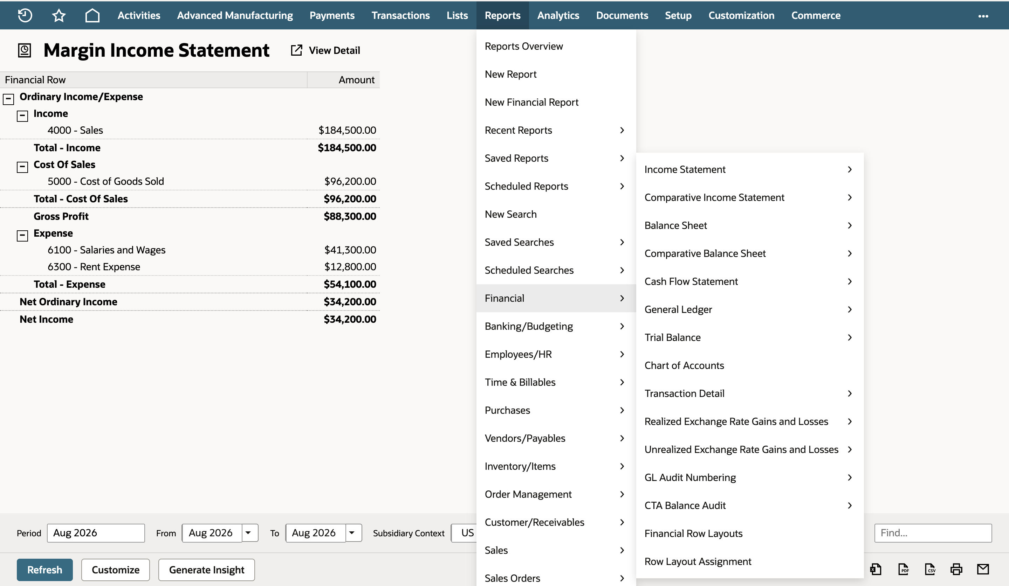The height and width of the screenshot is (586, 1009).
Task: Collapse the Income row group
Action: pos(22,116)
